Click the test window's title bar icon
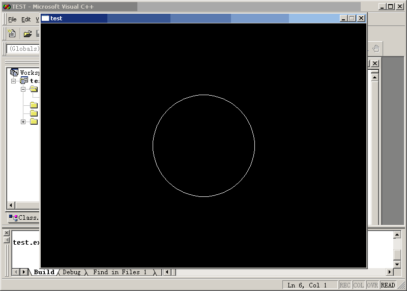This screenshot has width=407, height=291. pos(45,18)
